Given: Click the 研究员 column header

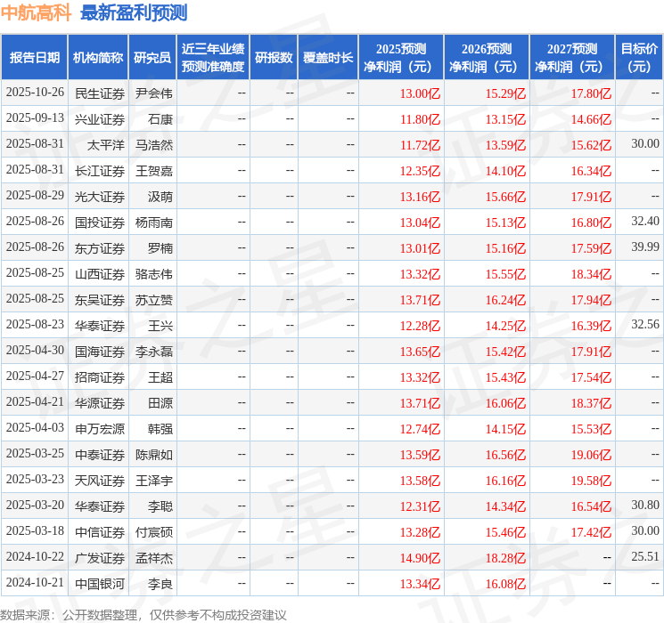Looking at the screenshot, I should point(152,58).
